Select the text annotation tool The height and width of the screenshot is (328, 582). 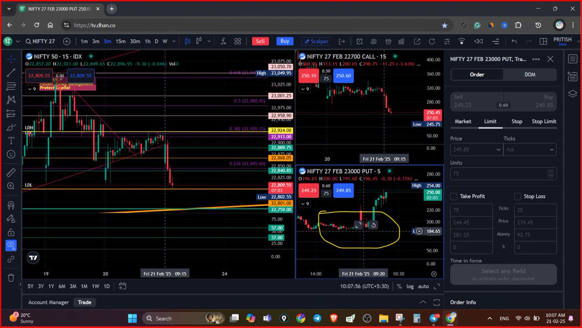click(11, 141)
